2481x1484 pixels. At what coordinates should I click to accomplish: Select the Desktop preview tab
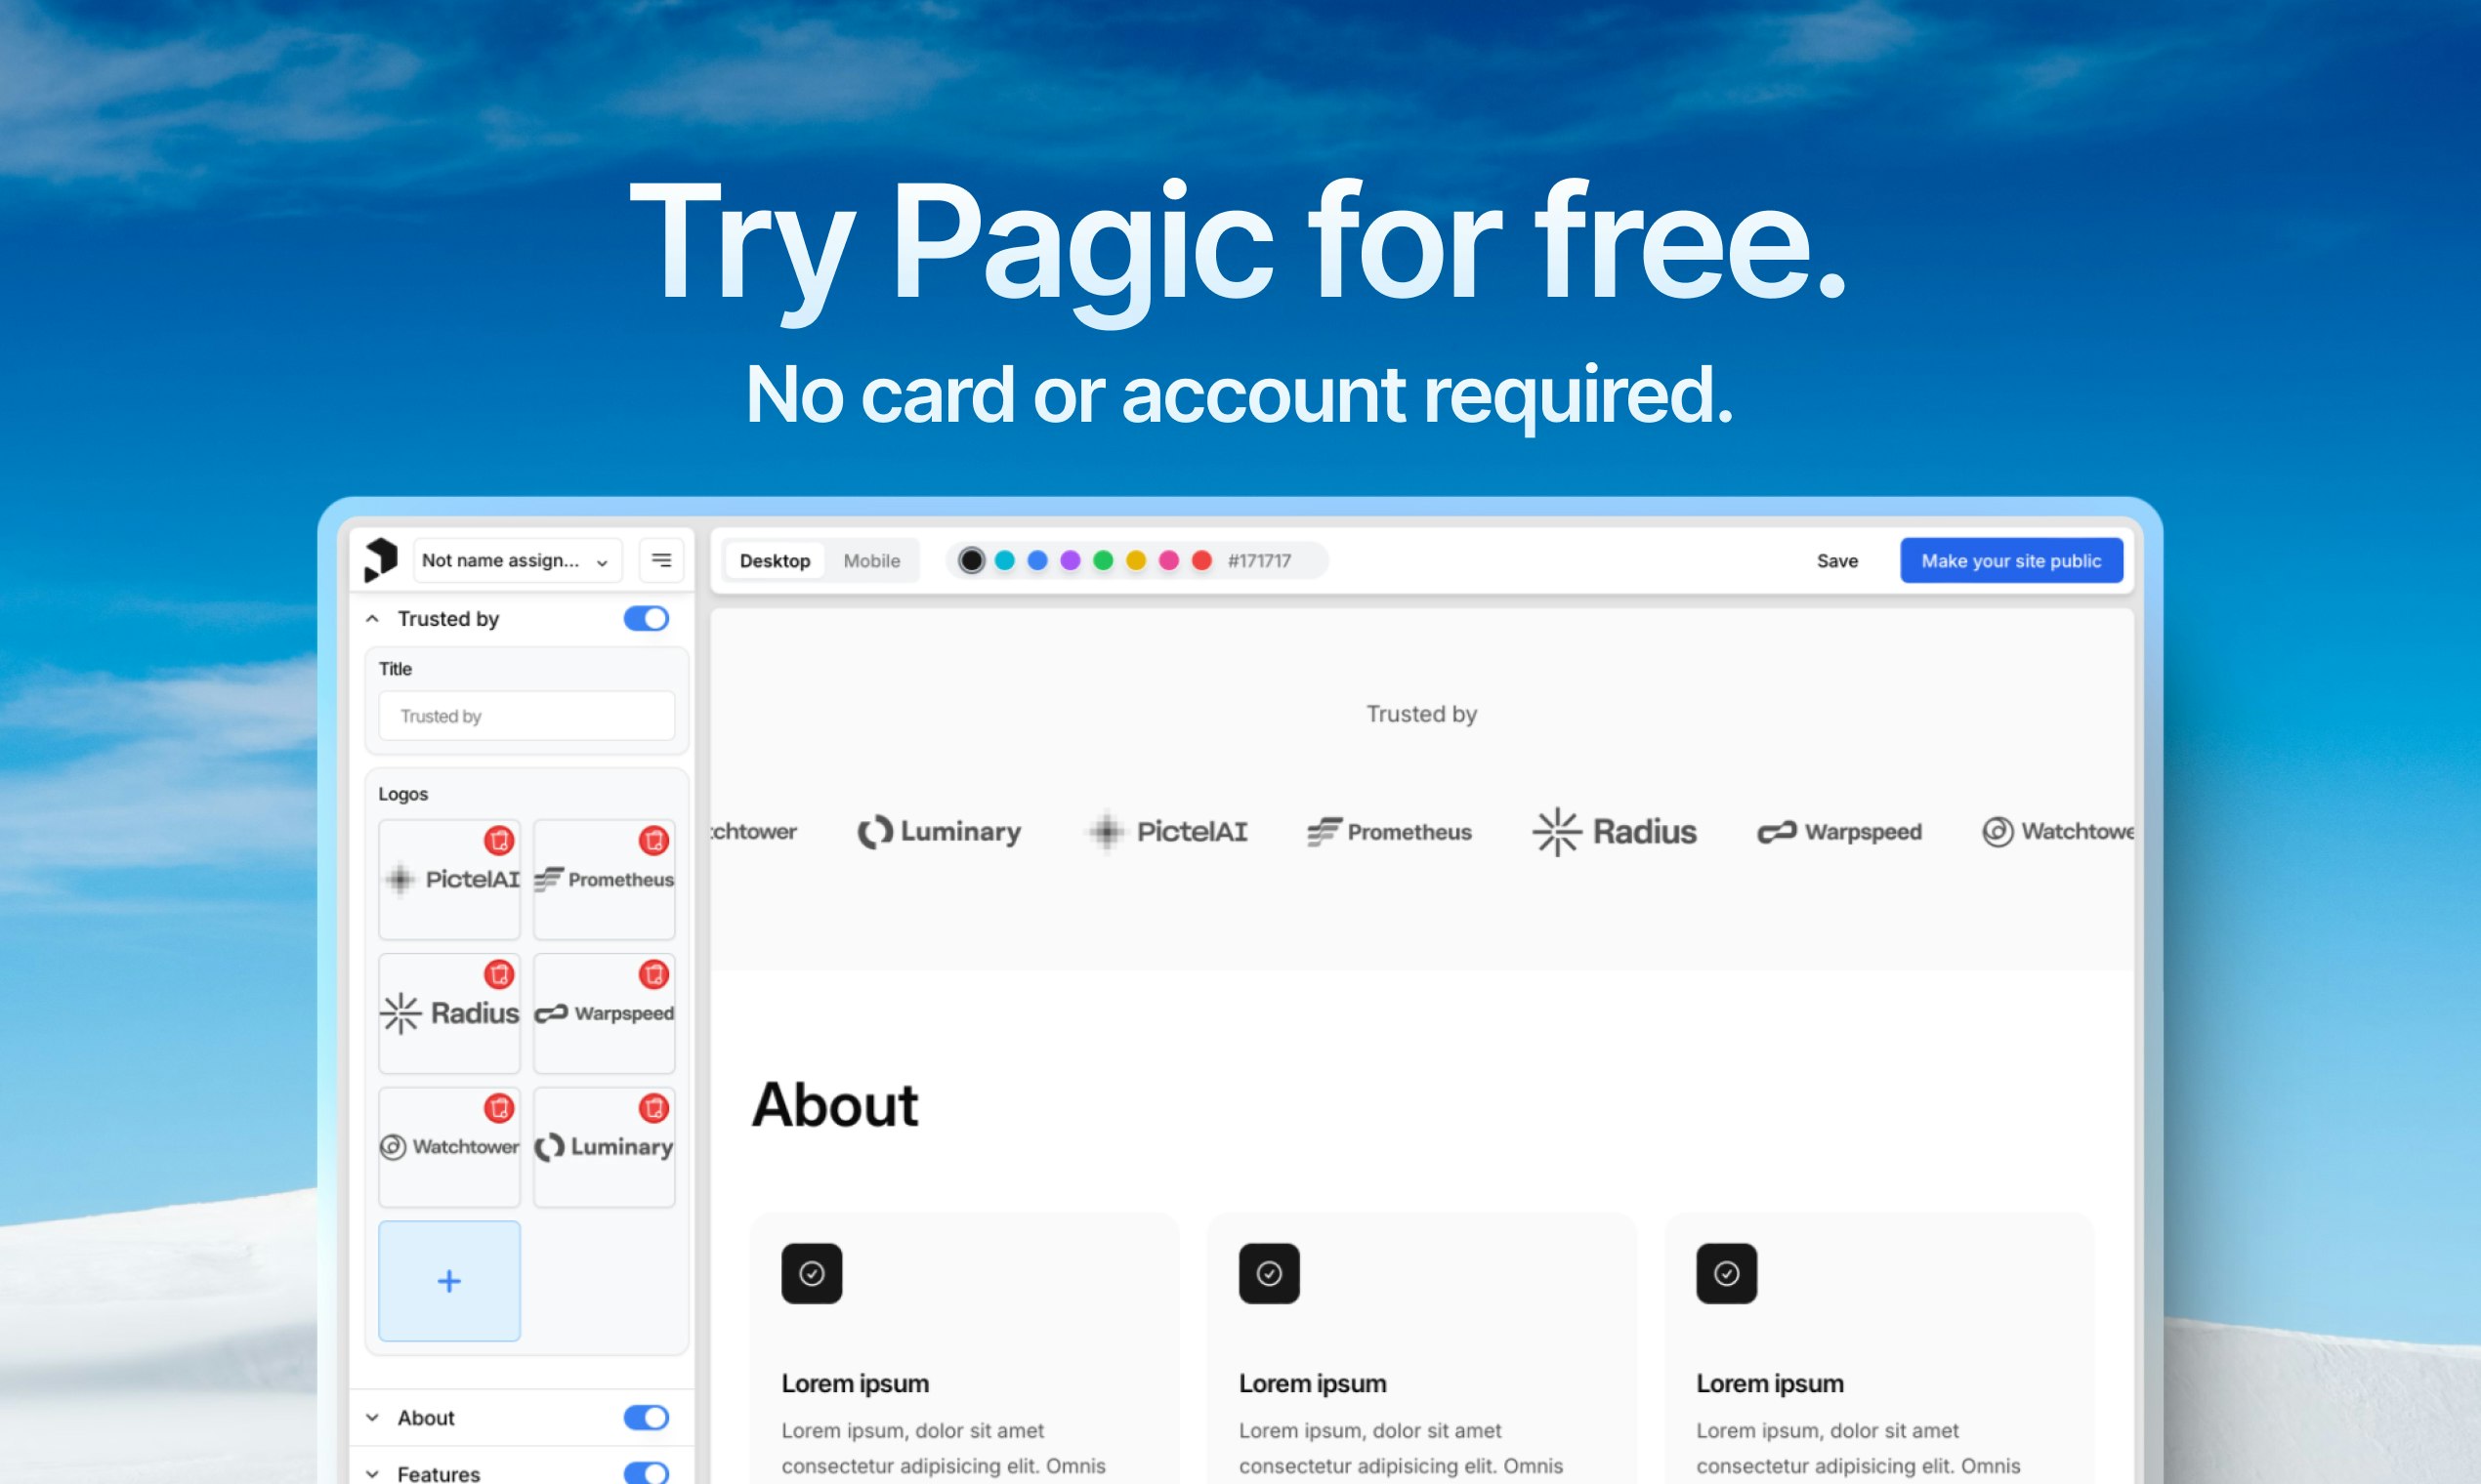[x=775, y=560]
